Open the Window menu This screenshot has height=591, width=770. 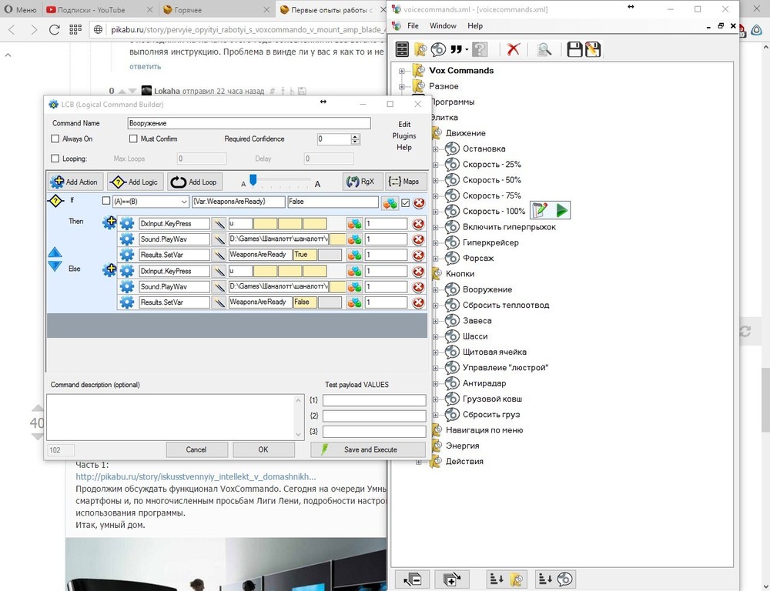pos(443,25)
